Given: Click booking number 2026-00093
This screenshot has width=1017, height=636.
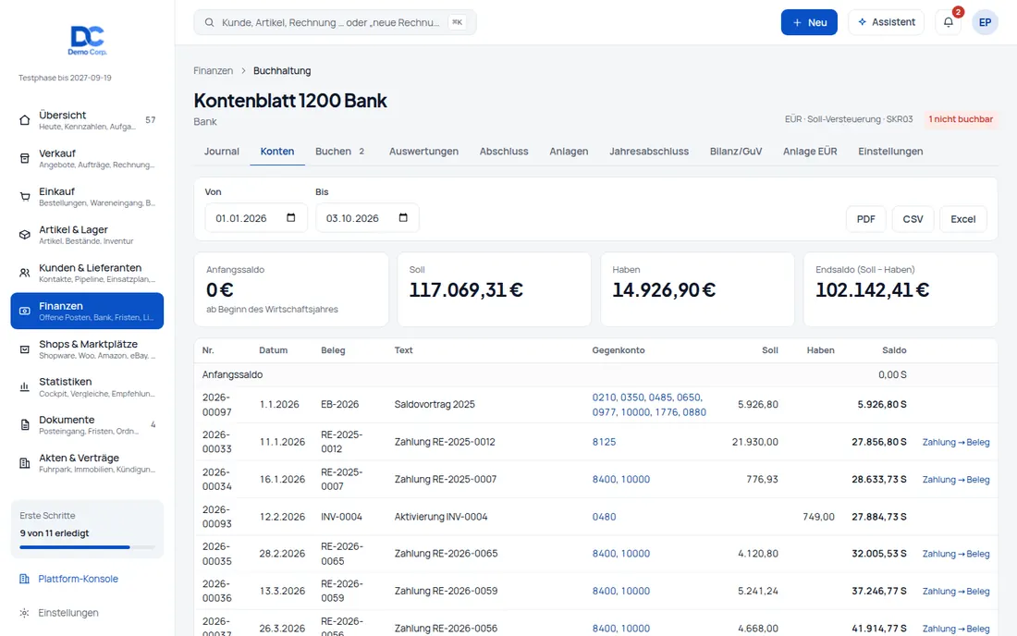Looking at the screenshot, I should click(216, 517).
